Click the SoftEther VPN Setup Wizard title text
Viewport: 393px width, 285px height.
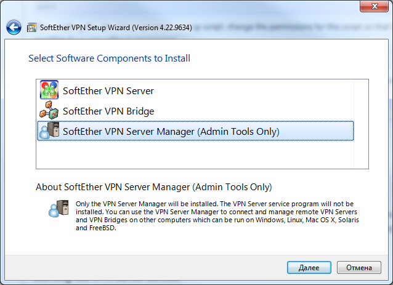116,28
